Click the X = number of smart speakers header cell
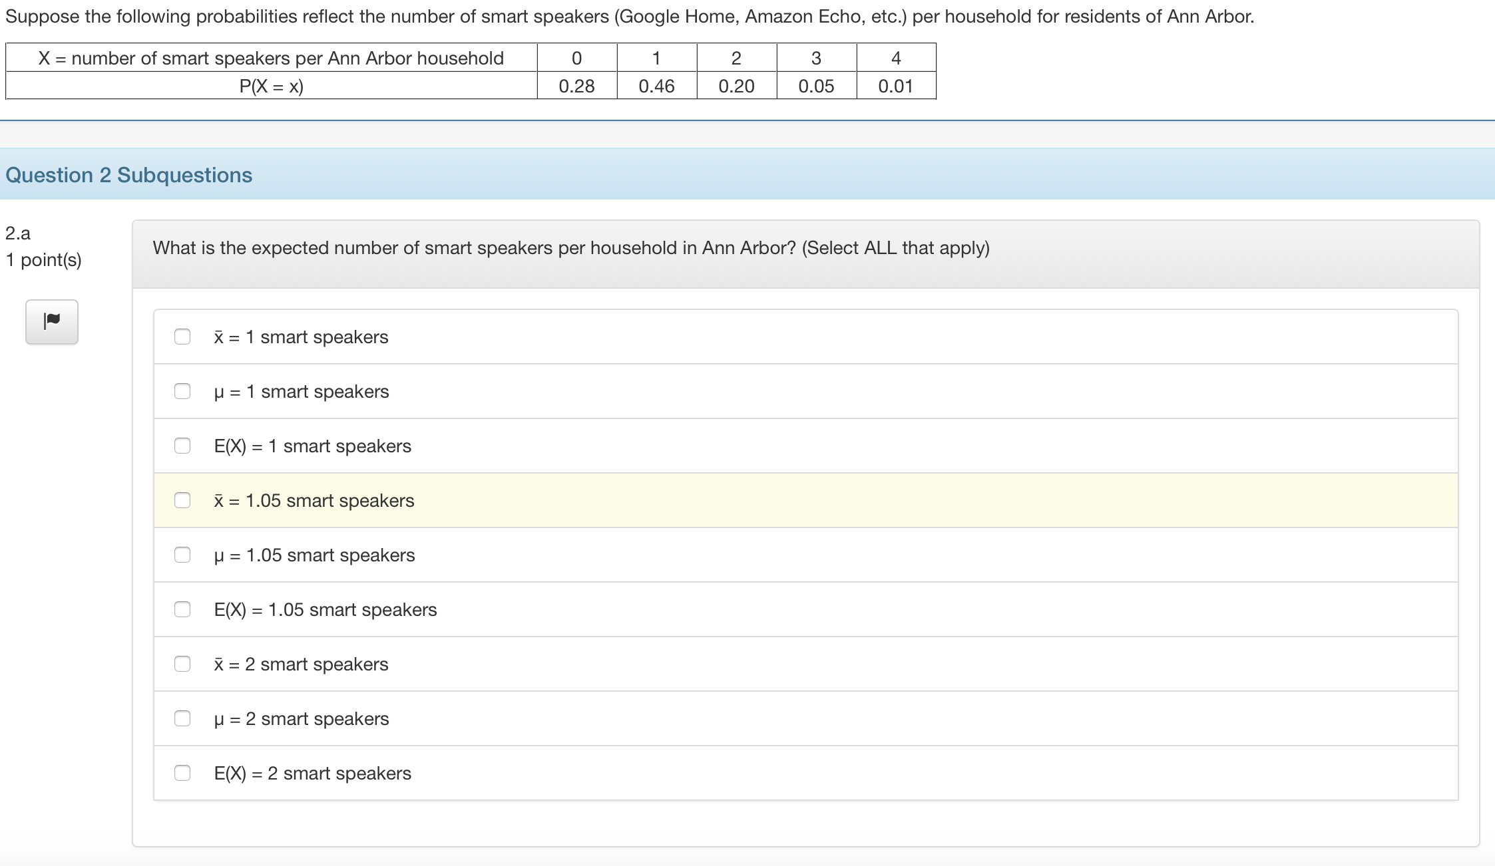 click(x=271, y=59)
